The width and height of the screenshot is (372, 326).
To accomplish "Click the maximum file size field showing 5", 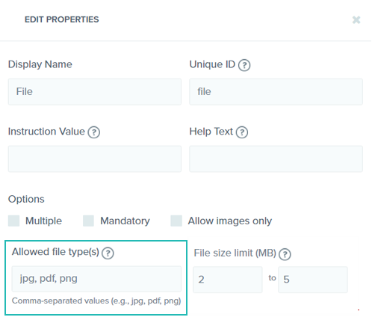I will tap(313, 280).
